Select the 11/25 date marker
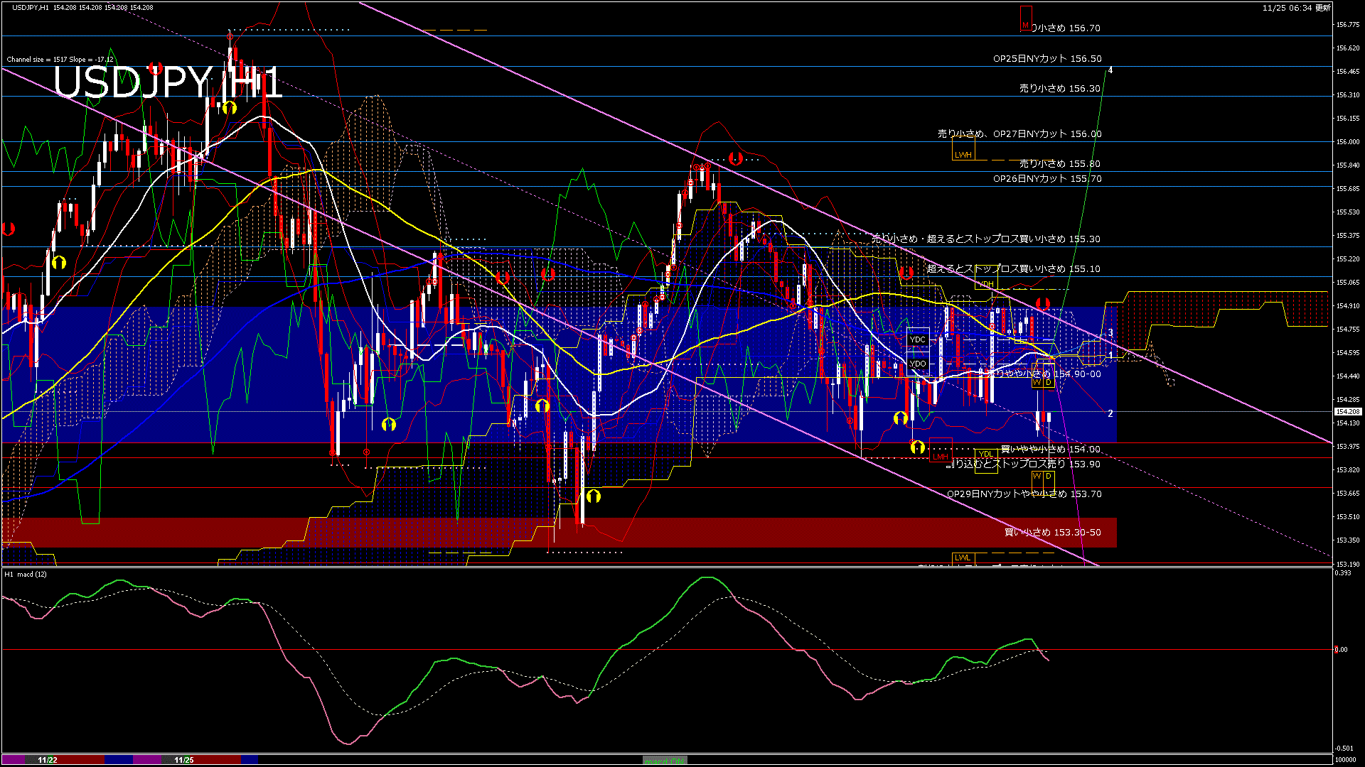Image resolution: width=1365 pixels, height=767 pixels. click(x=184, y=760)
